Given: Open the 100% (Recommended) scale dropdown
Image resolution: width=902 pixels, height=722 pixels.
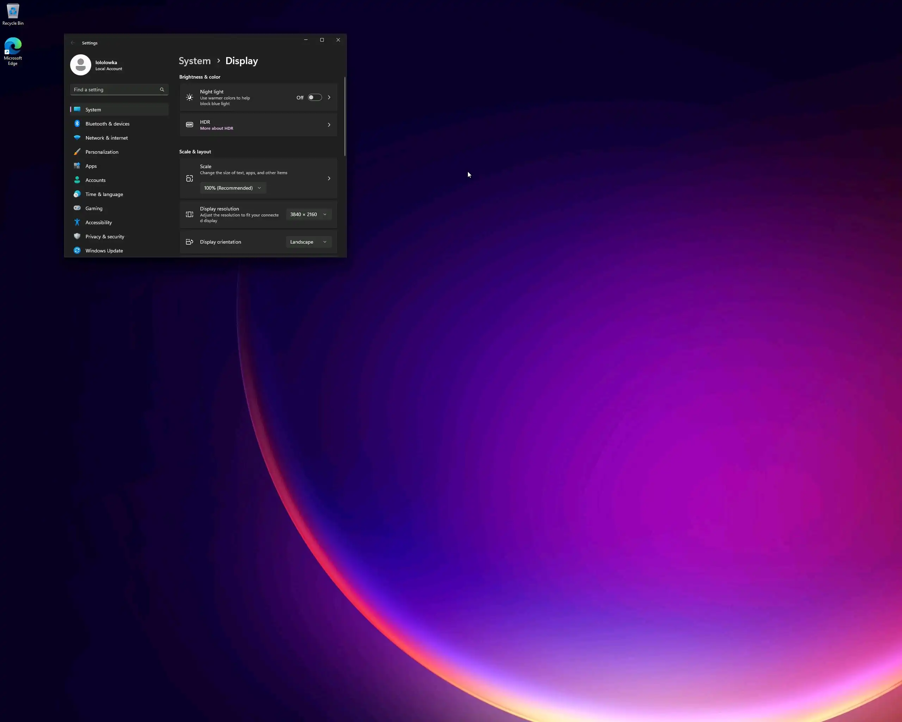Looking at the screenshot, I should pyautogui.click(x=233, y=188).
